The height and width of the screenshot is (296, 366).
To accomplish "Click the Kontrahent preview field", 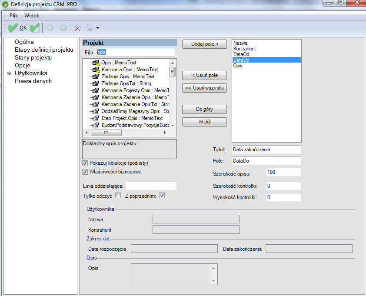I will (196, 229).
